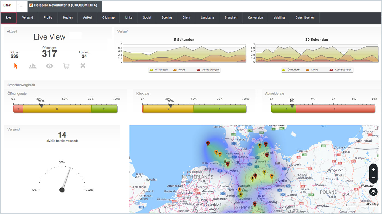Open the Landkarte section
Viewport: 382px width, 214px height.
click(x=207, y=18)
